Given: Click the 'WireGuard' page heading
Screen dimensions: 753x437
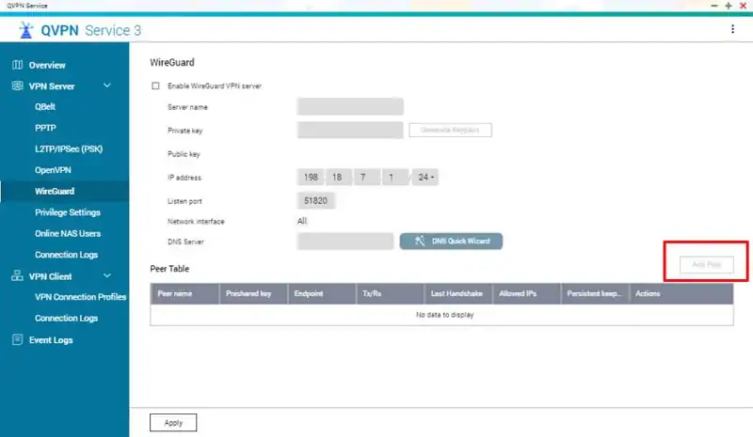Looking at the screenshot, I should 172,62.
